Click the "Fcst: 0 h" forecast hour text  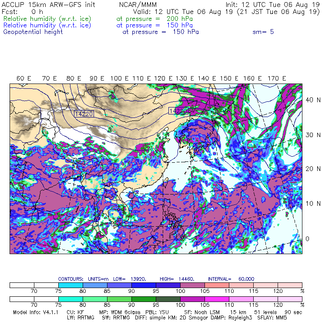click(22, 11)
